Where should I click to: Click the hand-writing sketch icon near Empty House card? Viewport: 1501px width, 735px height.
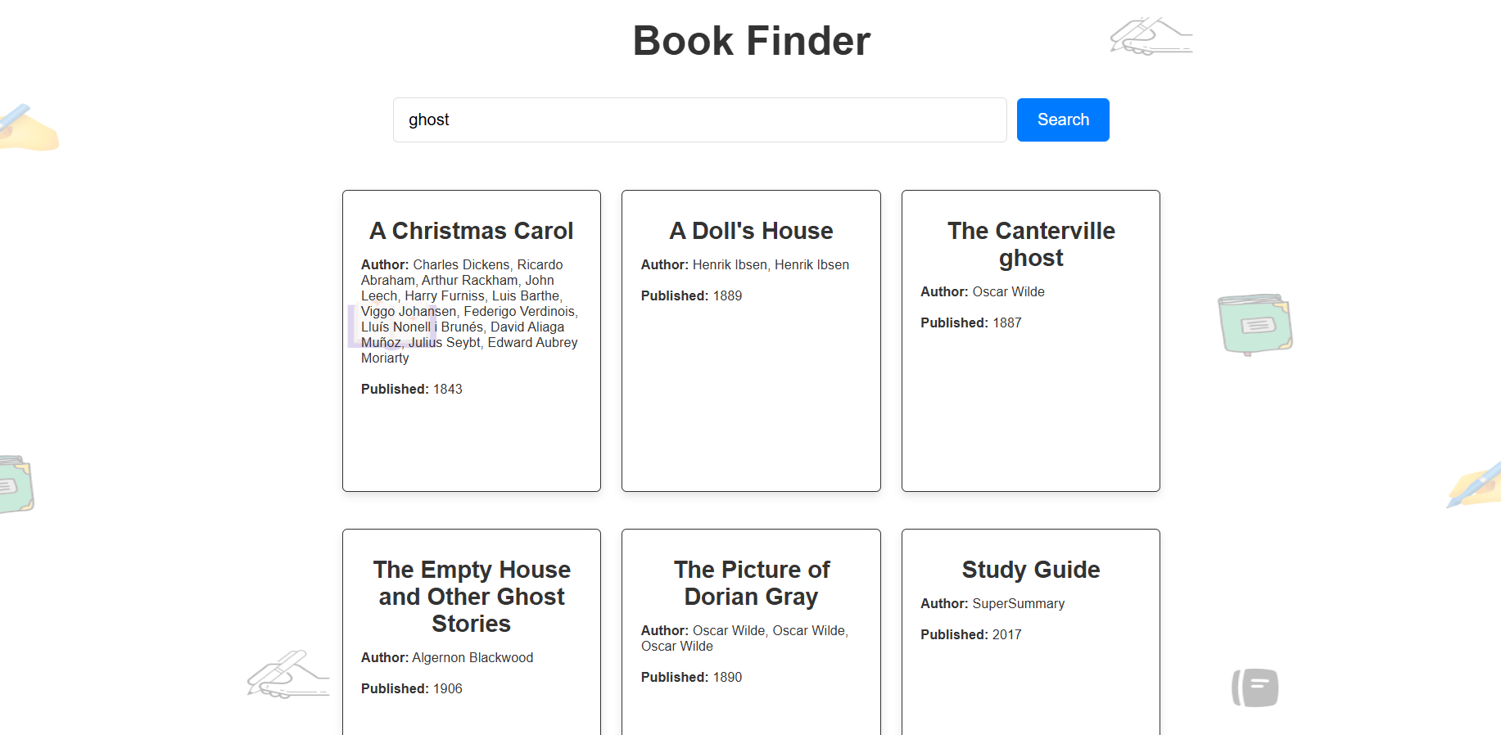(x=288, y=674)
